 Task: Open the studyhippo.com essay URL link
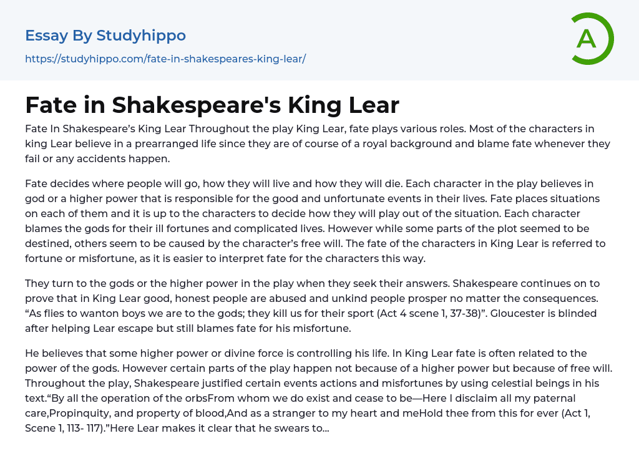[x=165, y=59]
